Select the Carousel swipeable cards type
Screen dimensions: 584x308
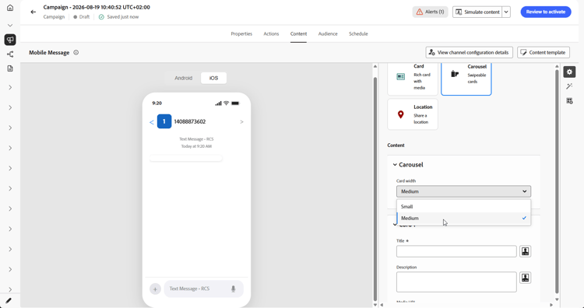pyautogui.click(x=466, y=79)
